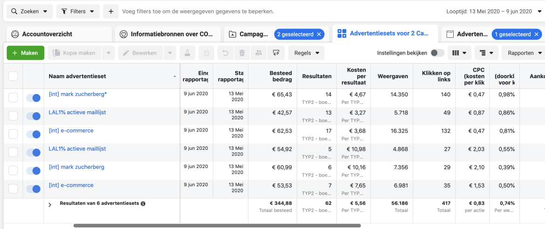Switch to the Campagnes tab
Image resolution: width=545 pixels, height=229 pixels.
tap(249, 34)
